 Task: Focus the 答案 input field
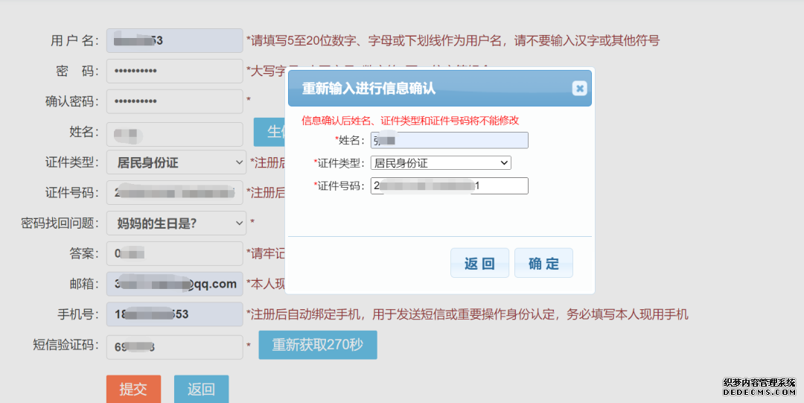(174, 253)
